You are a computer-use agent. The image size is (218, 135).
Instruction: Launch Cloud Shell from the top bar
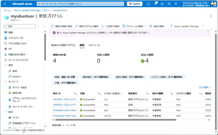pos(148,4)
